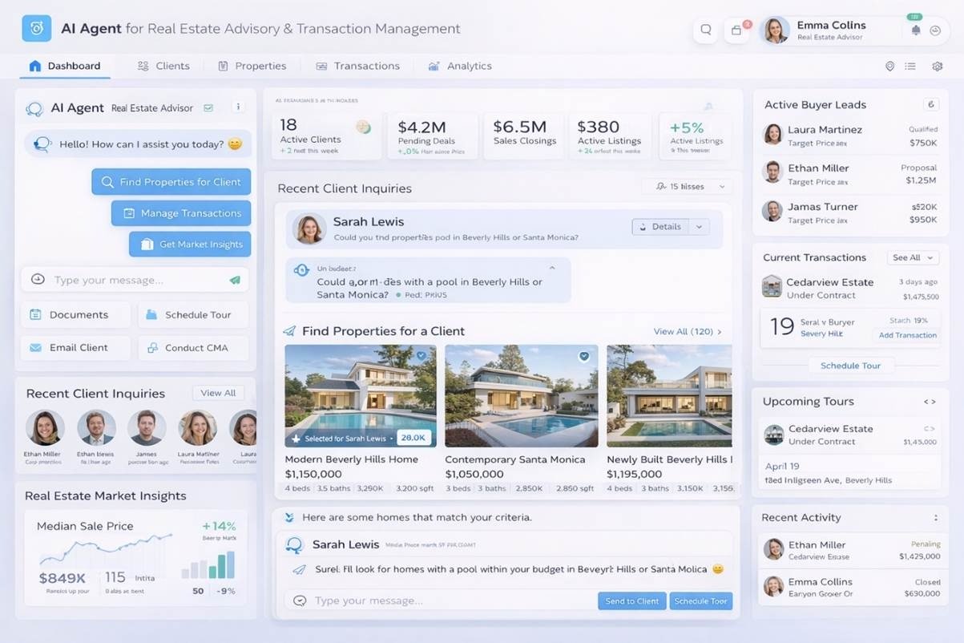This screenshot has height=643, width=964.
Task: Open the See All dropdown in Current Transactions
Action: [913, 258]
